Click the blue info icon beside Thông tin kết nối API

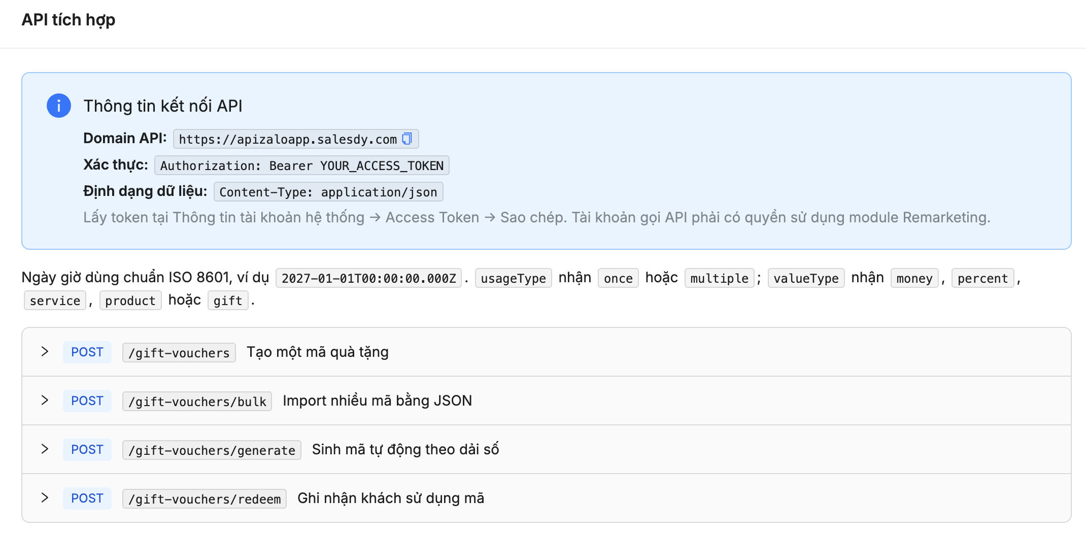click(x=59, y=106)
